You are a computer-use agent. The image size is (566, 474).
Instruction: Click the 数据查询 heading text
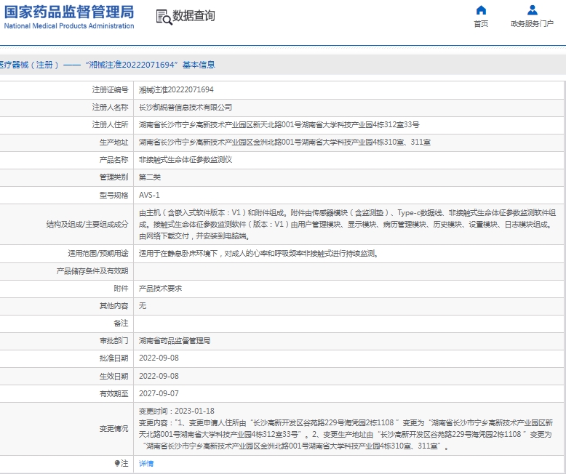[x=194, y=16]
